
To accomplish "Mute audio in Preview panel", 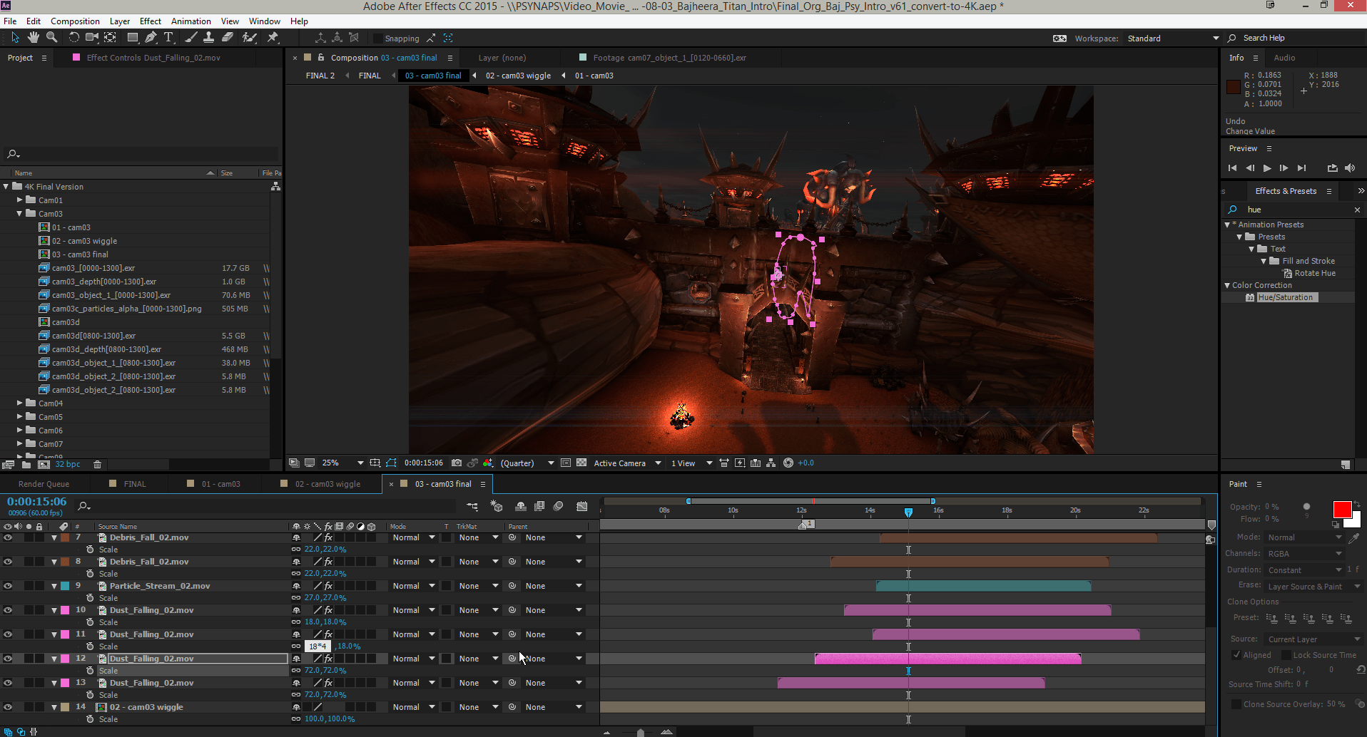I will [1350, 168].
